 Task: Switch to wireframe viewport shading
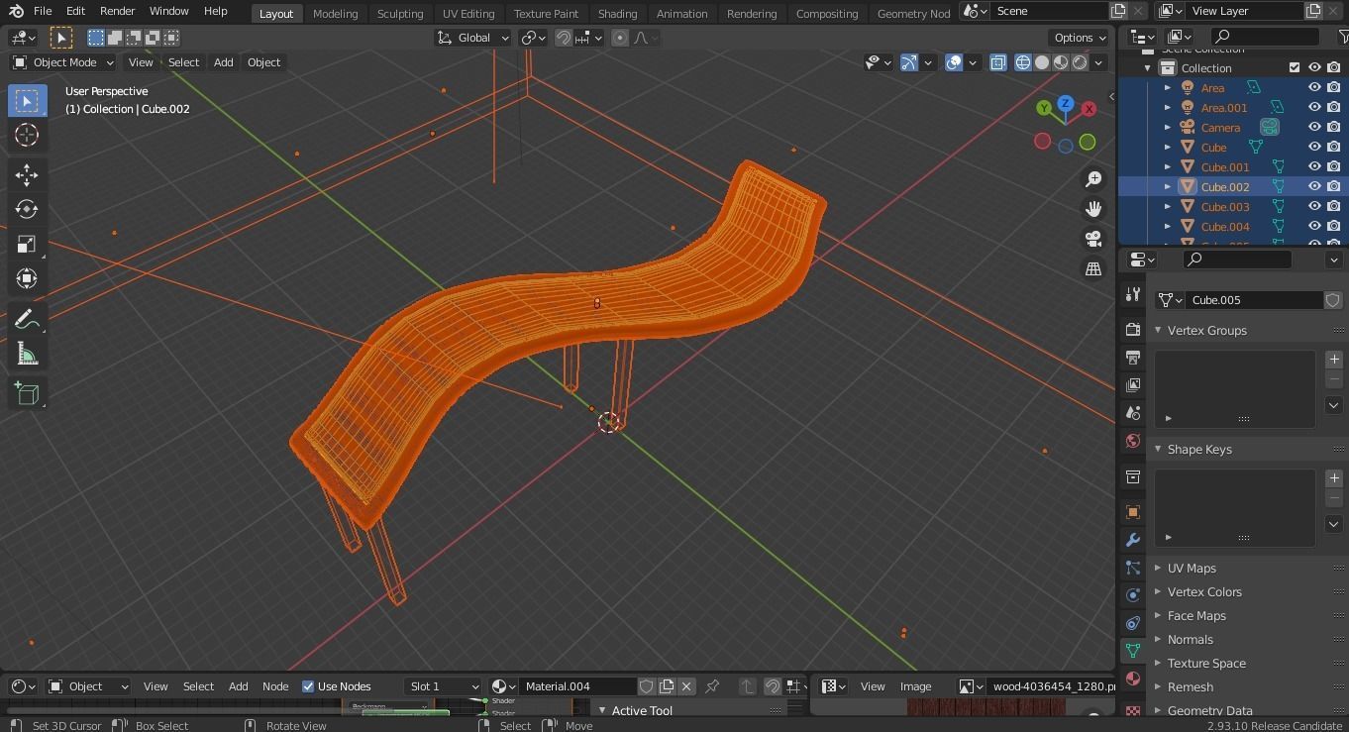pyautogui.click(x=1023, y=62)
